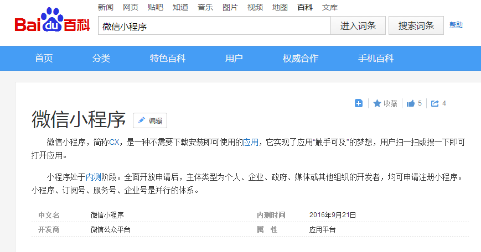Viewport: 481px width, 252px height.
Task: Click the star 收藏 favorite icon
Action: [377, 103]
